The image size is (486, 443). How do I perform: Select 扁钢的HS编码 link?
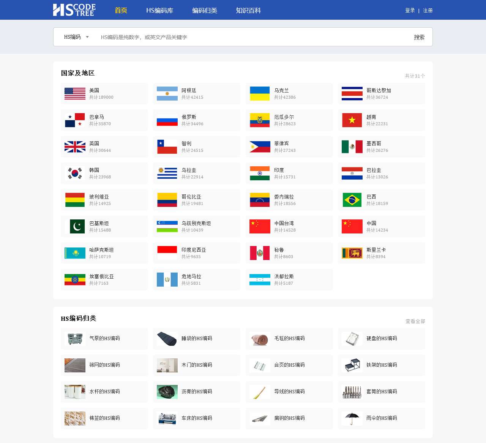coord(289,418)
